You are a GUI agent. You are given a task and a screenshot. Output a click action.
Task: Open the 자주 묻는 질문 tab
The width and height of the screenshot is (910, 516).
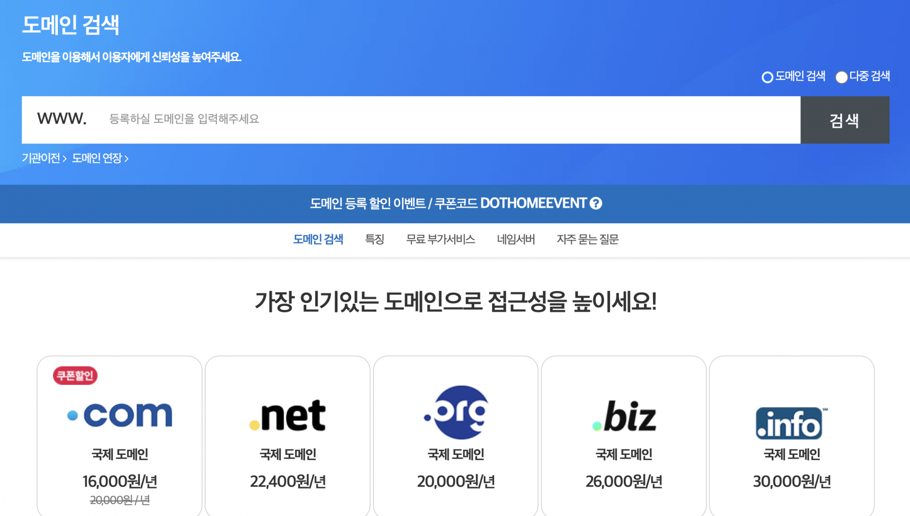point(588,240)
